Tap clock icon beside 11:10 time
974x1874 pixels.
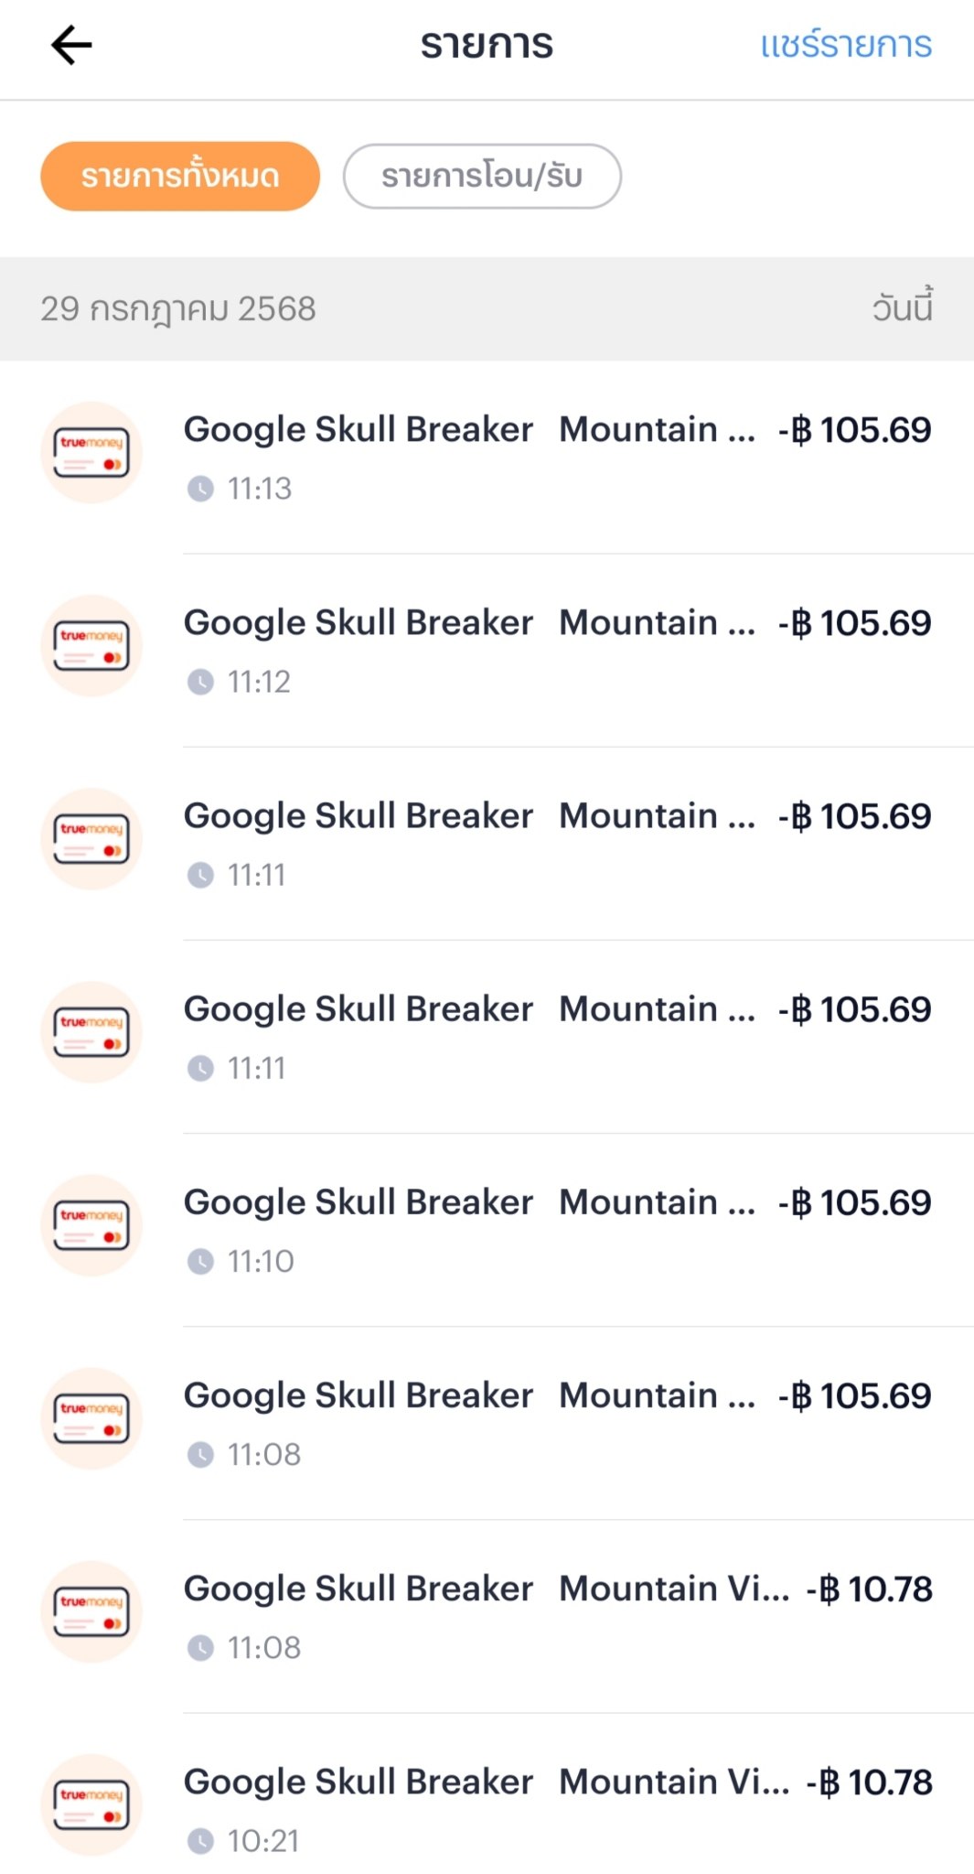coord(200,1262)
